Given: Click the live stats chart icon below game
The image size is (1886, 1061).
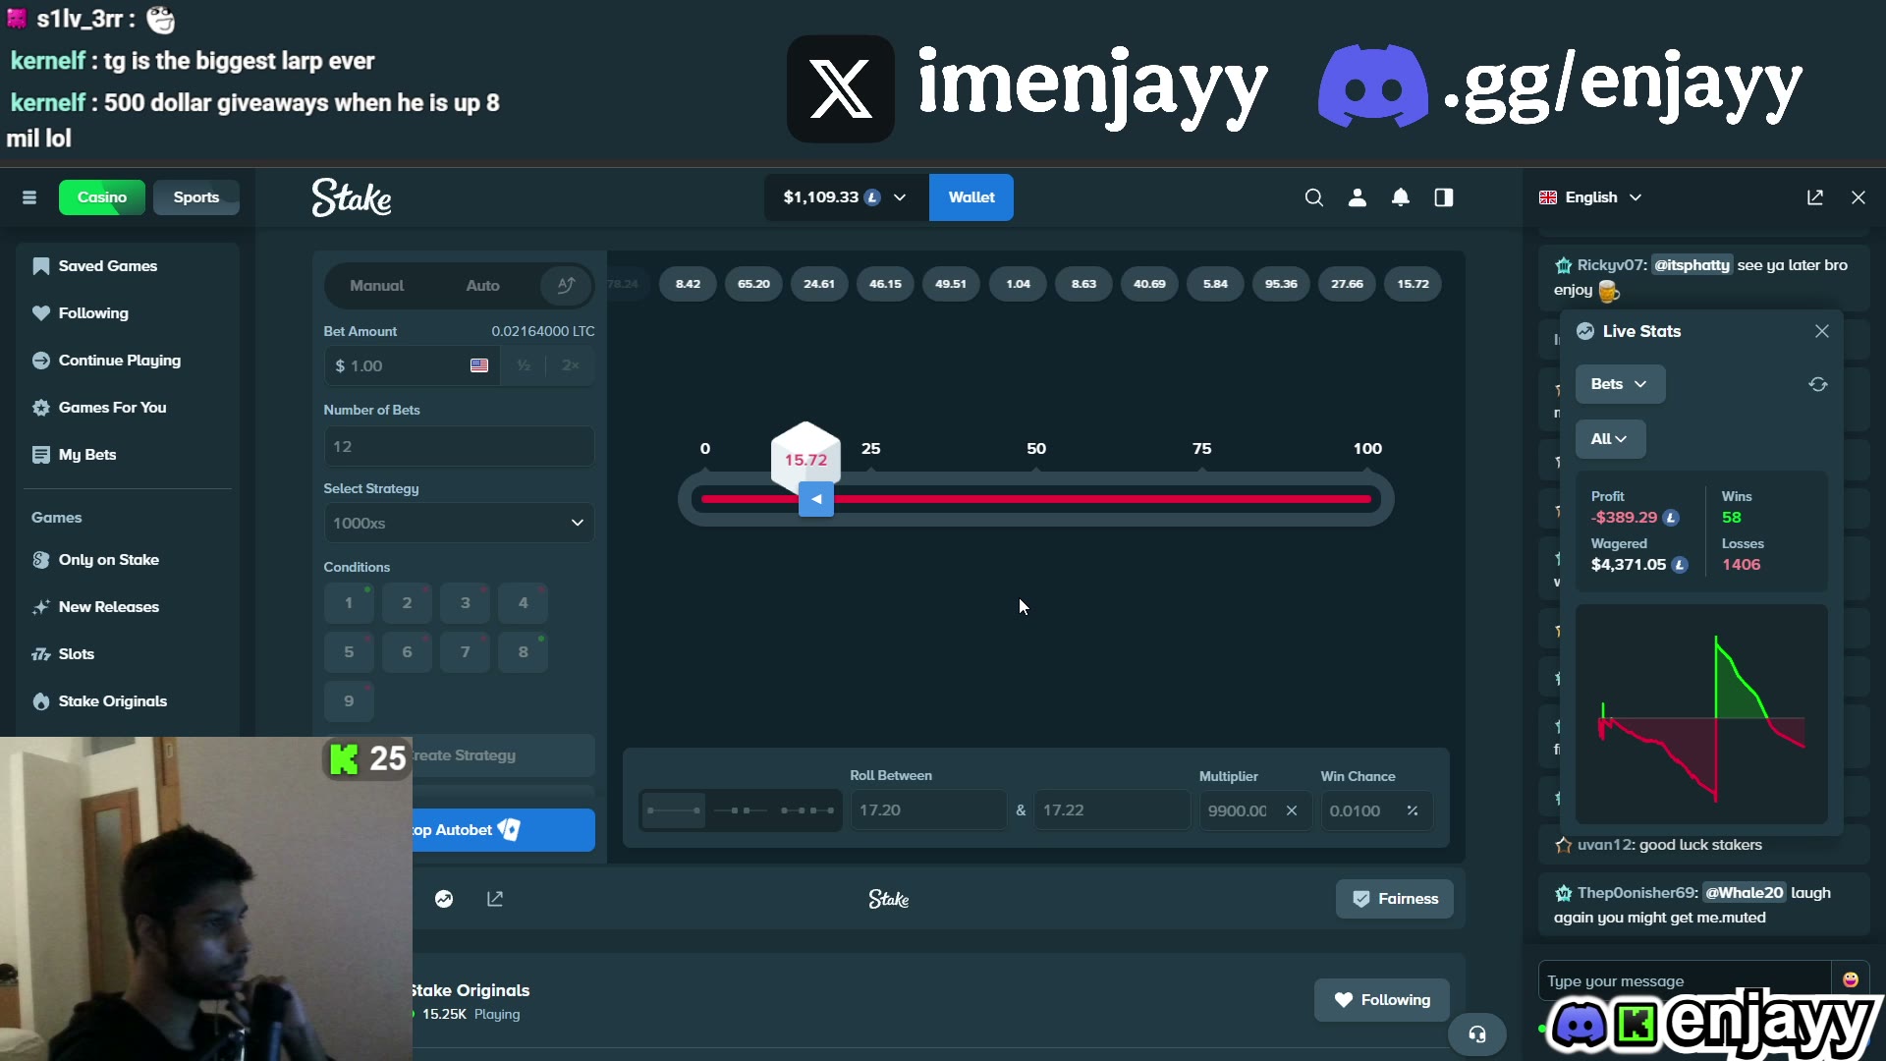Looking at the screenshot, I should (444, 899).
